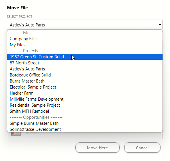Select 1967 Green St. Custom Build
170x161 pixels.
pyautogui.click(x=85, y=57)
